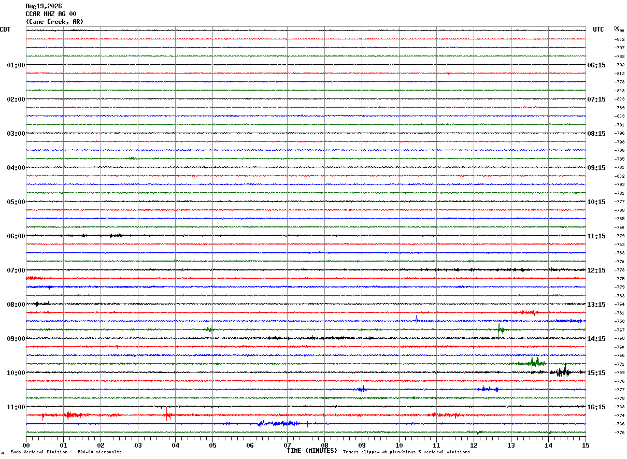Click the 00 tick on the minutes axis
Screen dimensions: 627x459
26,445
